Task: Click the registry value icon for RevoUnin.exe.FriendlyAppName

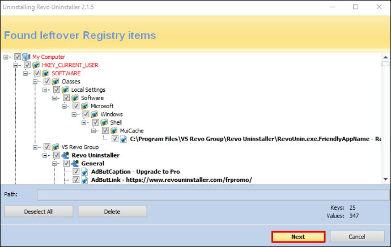Action: pyautogui.click(x=124, y=139)
